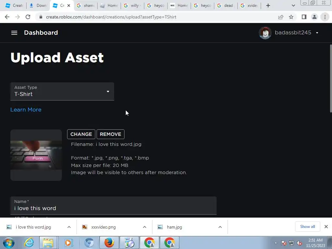Switch to the Wix Home tab
The height and width of the screenshot is (249, 332).
(x=179, y=6)
